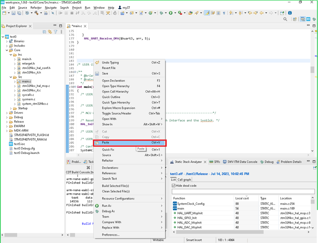Click the blue Information Centre icon
This screenshot has width=318, height=243.
coord(290,13)
